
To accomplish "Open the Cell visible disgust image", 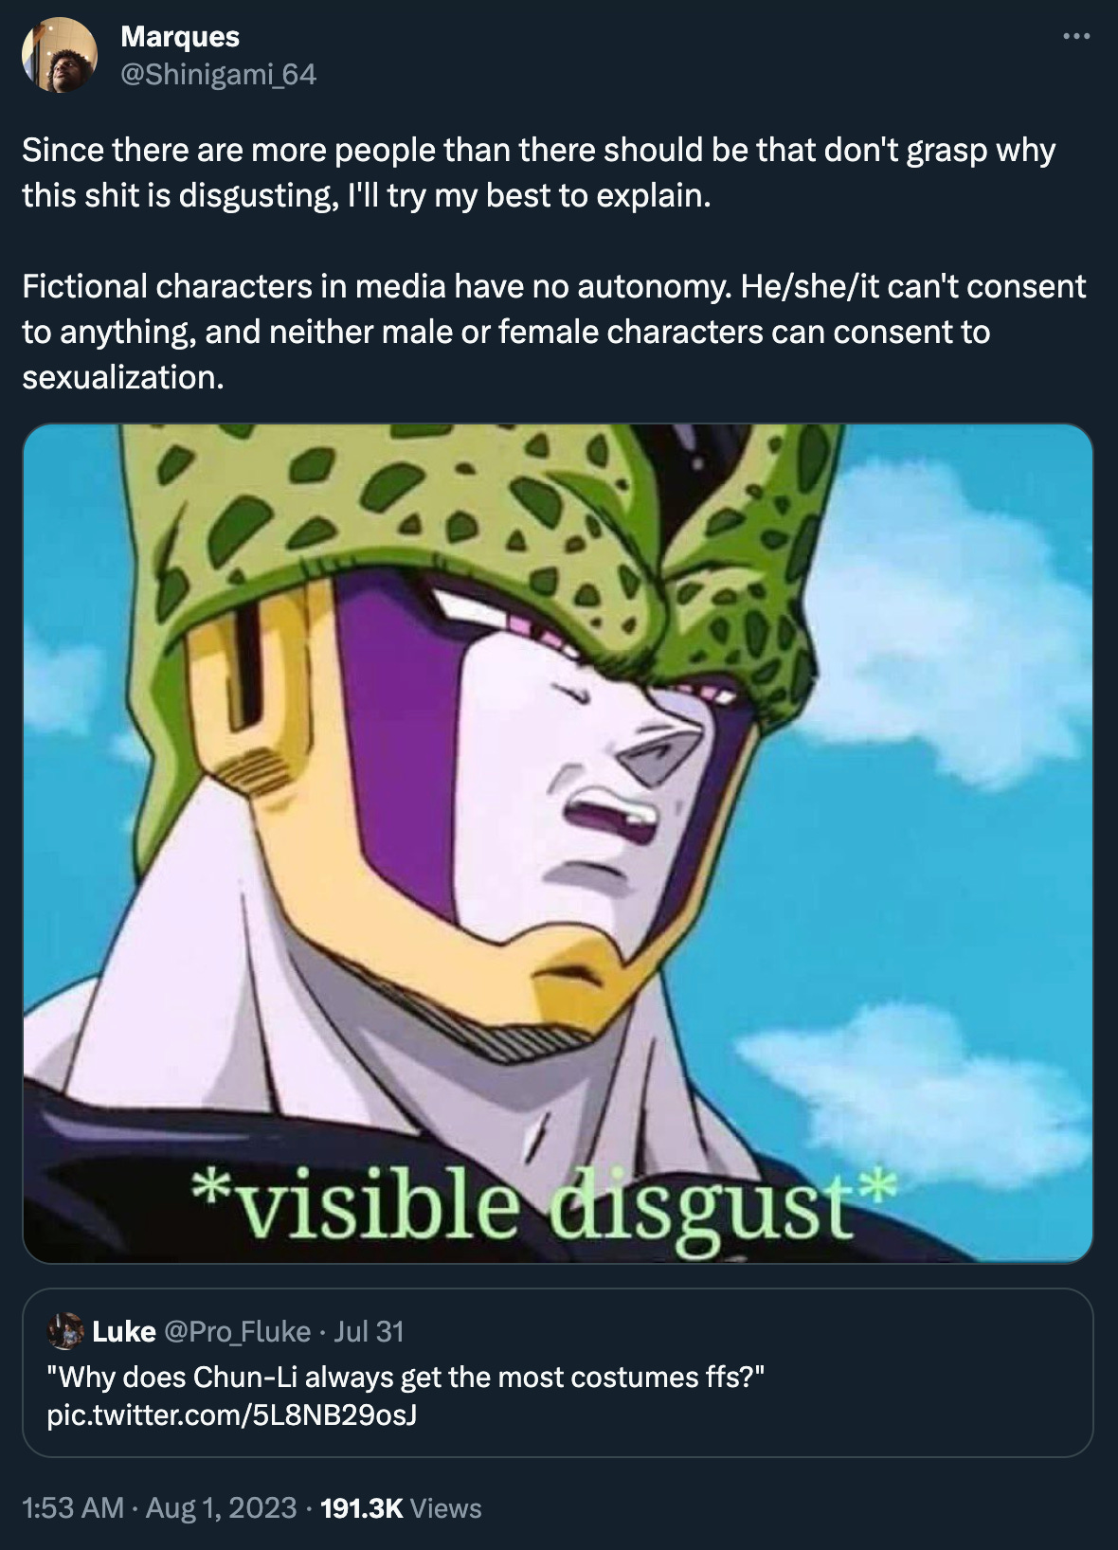I will (x=558, y=843).
